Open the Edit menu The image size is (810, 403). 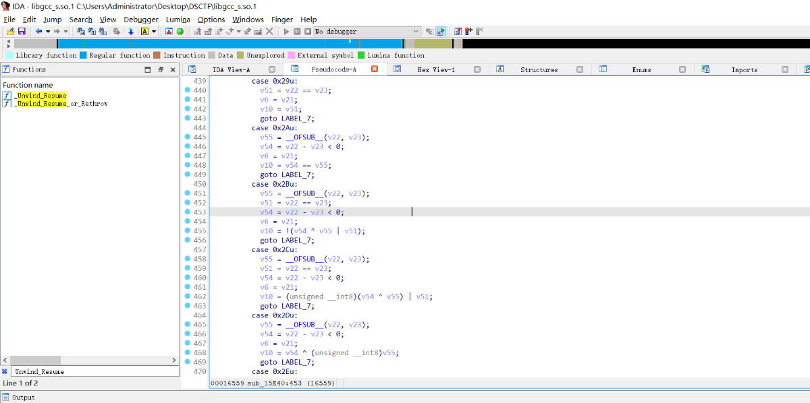(x=29, y=20)
